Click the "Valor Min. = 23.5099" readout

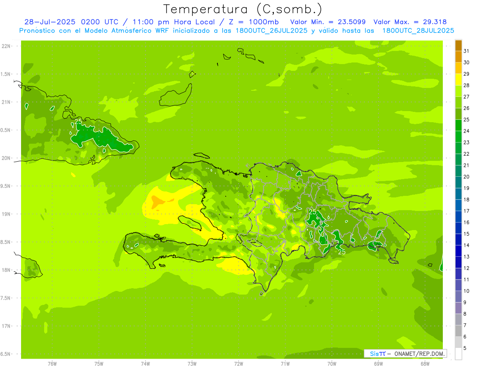pyautogui.click(x=328, y=22)
